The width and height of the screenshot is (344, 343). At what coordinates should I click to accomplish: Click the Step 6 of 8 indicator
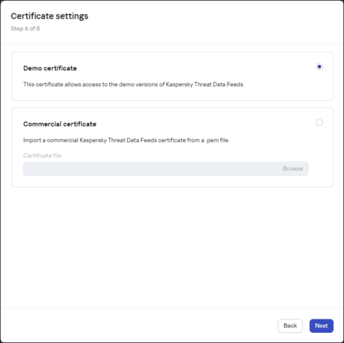coord(25,28)
